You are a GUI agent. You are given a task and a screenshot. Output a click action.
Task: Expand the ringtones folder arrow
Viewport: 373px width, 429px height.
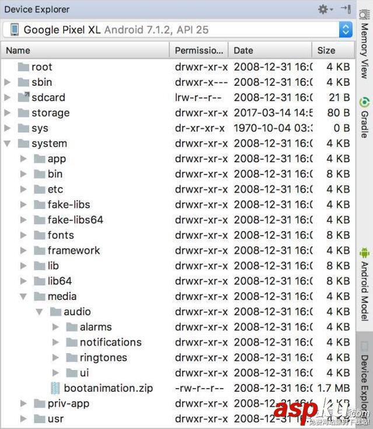click(x=55, y=358)
